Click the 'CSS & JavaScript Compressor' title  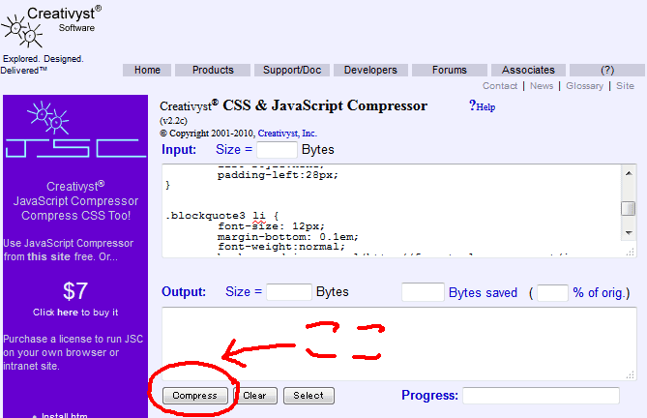(x=325, y=105)
